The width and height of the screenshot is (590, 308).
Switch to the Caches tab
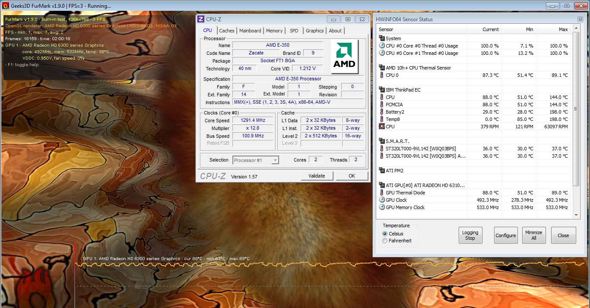click(227, 31)
